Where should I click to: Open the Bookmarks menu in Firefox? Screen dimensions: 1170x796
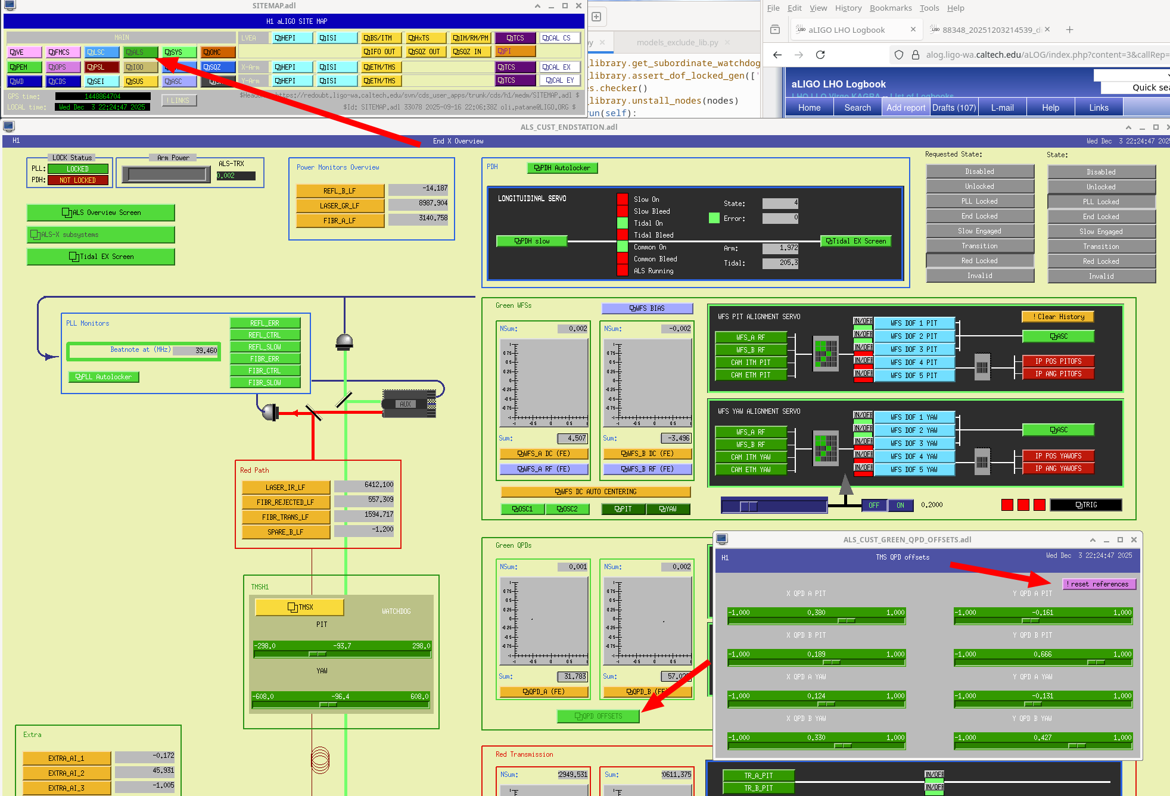[x=890, y=8]
